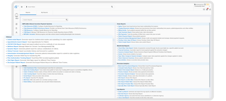Click the yellow badge tag
Viewport: 226px width, 101px height.
pyautogui.click(x=208, y=4)
